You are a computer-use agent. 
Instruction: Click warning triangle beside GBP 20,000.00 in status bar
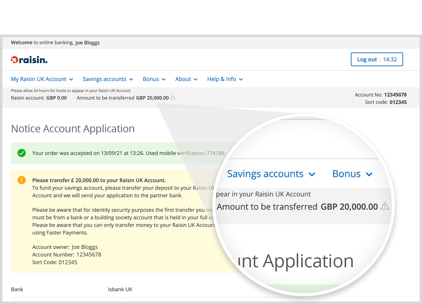click(173, 98)
